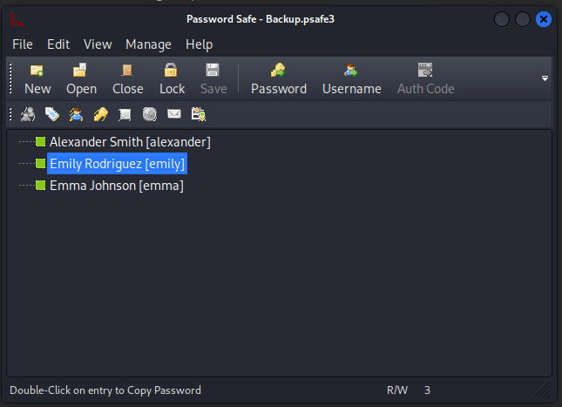Click the grey Notes dragbar icon

(x=125, y=114)
